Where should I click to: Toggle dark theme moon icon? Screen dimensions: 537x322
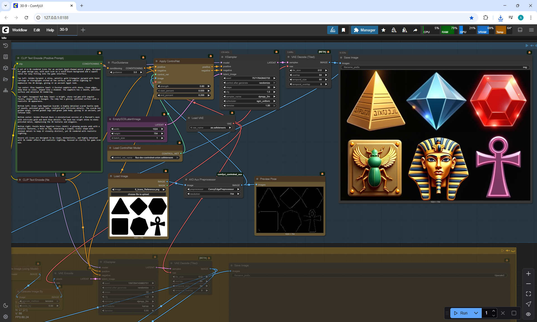[x=5, y=305]
